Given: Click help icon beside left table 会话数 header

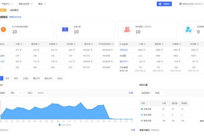Looking at the screenshot, I should coord(74,44).
